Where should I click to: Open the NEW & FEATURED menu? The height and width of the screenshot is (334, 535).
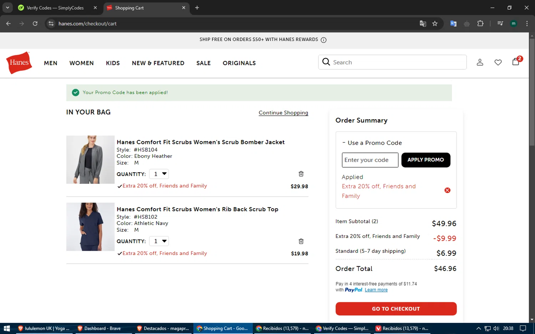pos(158,63)
